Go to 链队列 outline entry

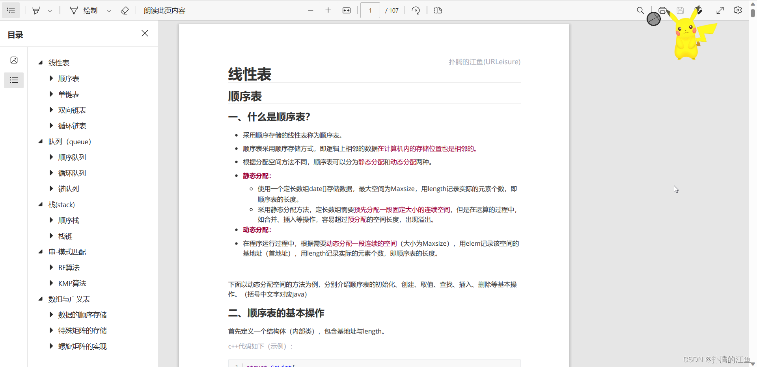pyautogui.click(x=69, y=189)
